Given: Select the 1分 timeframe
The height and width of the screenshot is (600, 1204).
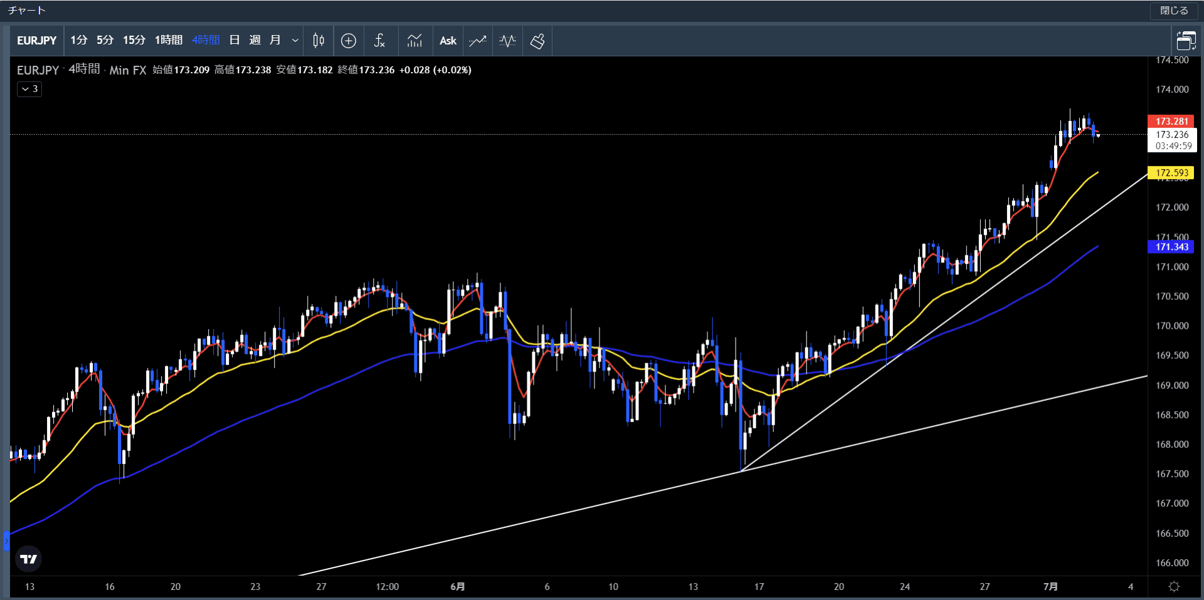Looking at the screenshot, I should click(x=79, y=40).
